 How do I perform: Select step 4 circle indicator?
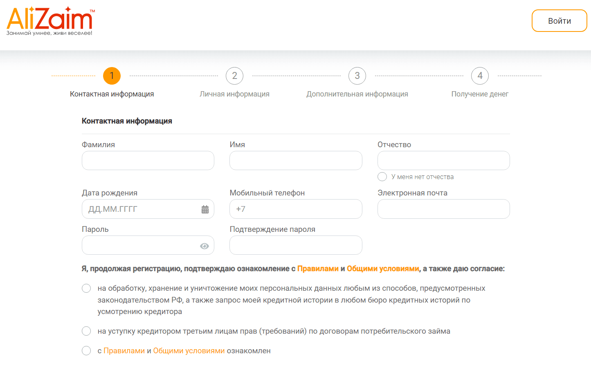click(480, 76)
